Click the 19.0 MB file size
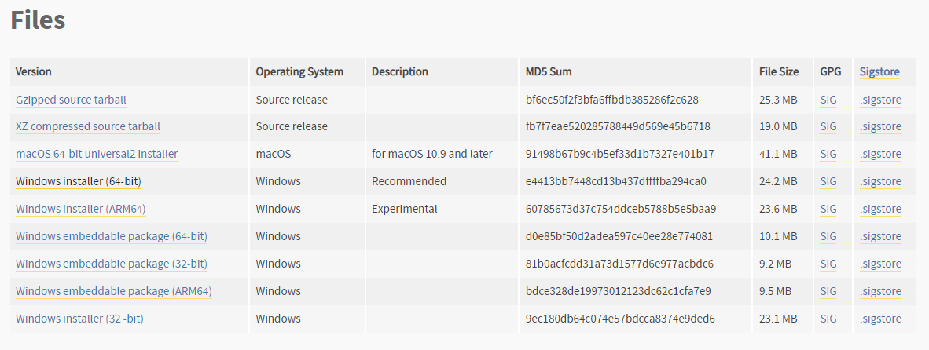 click(x=779, y=126)
